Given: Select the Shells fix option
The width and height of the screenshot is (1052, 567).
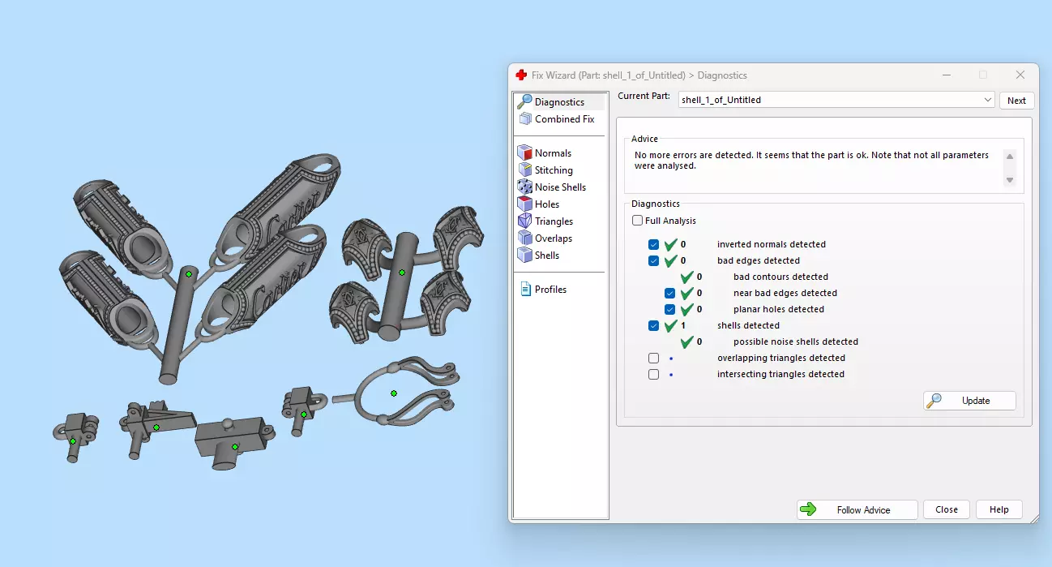Looking at the screenshot, I should point(540,256).
